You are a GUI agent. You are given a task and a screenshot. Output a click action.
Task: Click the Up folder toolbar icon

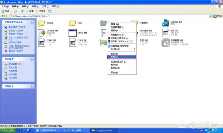[22, 11]
